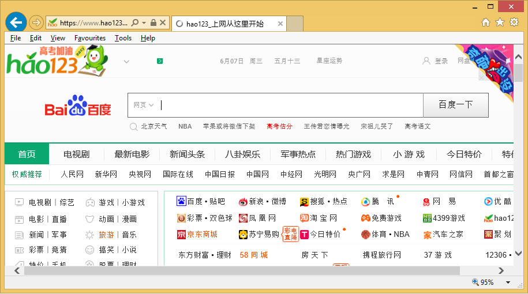The width and height of the screenshot is (528, 294).
Task: Click the film icon beside 电影
Action: tap(19, 219)
